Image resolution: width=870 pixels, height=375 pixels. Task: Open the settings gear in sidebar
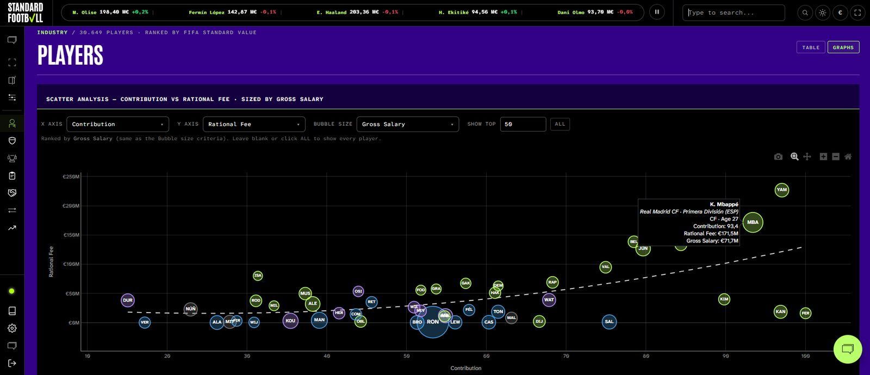12,328
